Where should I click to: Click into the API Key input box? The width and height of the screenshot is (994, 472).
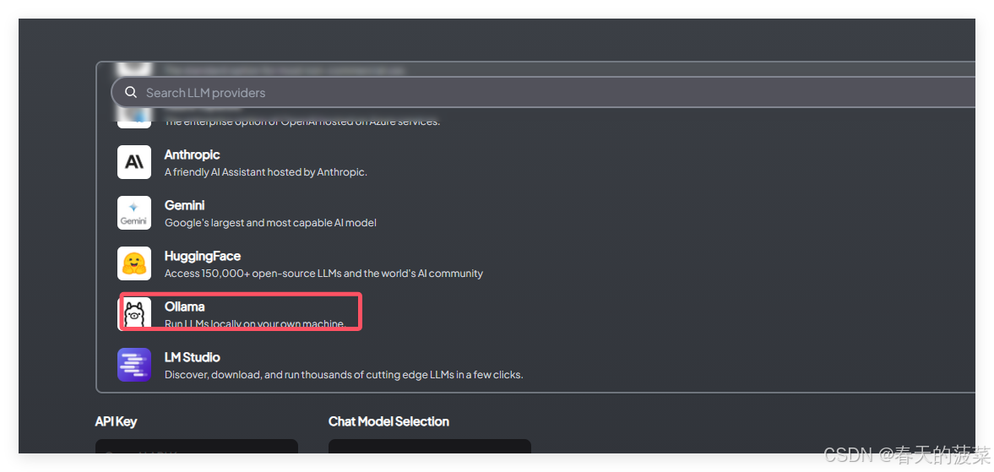(x=197, y=447)
